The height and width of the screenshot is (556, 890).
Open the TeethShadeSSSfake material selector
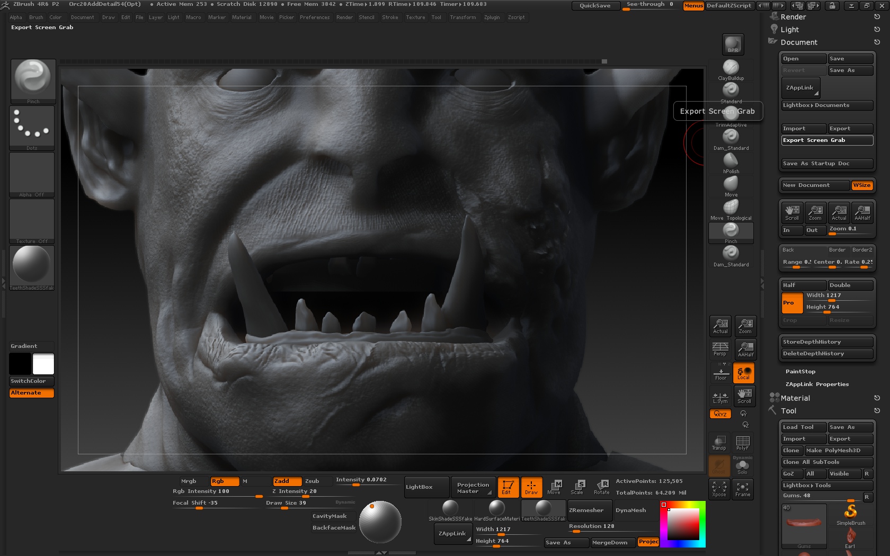click(32, 268)
